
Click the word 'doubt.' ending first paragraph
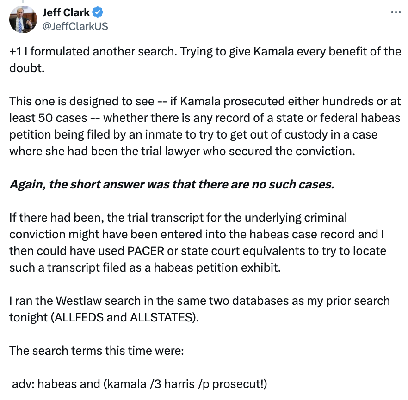[x=27, y=68]
